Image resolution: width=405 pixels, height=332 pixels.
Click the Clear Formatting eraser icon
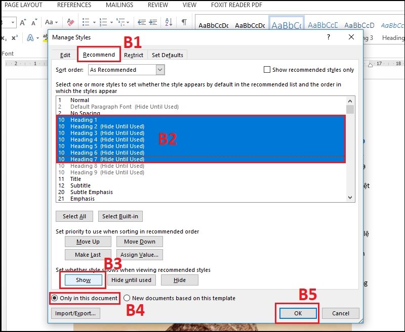[70, 22]
